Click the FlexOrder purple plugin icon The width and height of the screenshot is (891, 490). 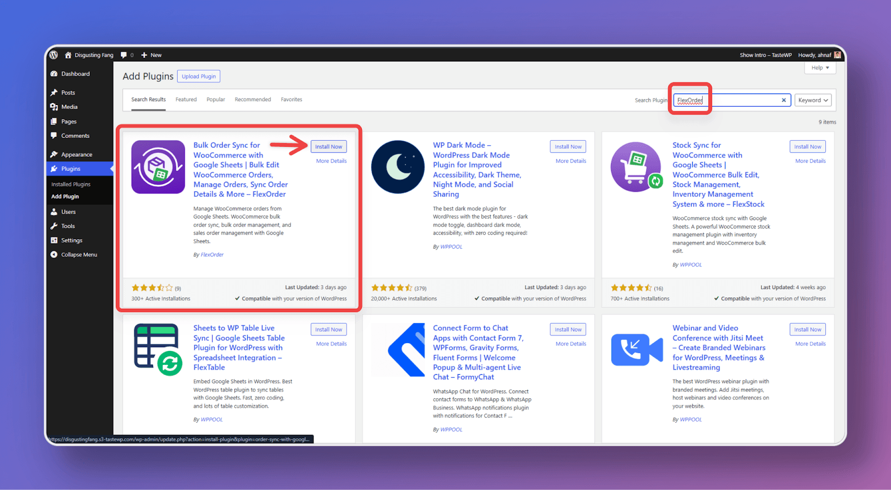[158, 167]
